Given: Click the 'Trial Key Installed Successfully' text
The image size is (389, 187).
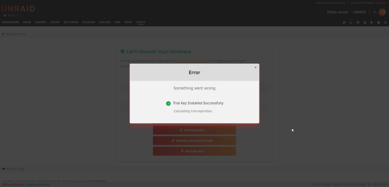Looking at the screenshot, I should coord(198,103).
